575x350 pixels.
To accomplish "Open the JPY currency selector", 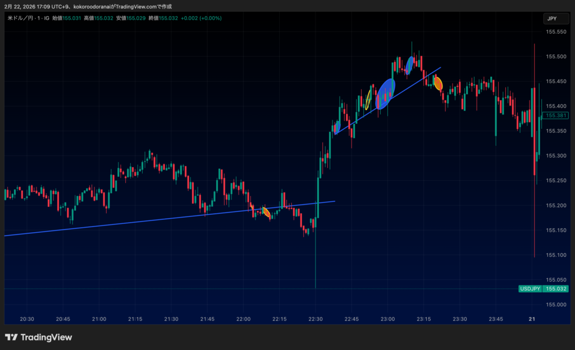I will (552, 19).
